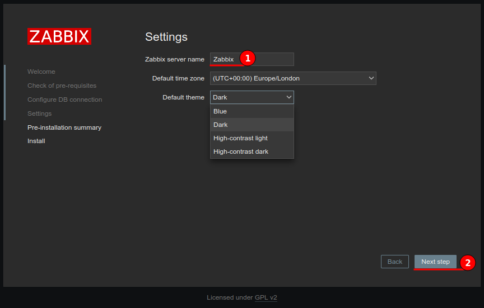Click the Default time zone label

click(178, 78)
